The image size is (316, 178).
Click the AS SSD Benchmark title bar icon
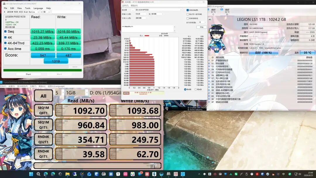pyautogui.click(x=4, y=4)
